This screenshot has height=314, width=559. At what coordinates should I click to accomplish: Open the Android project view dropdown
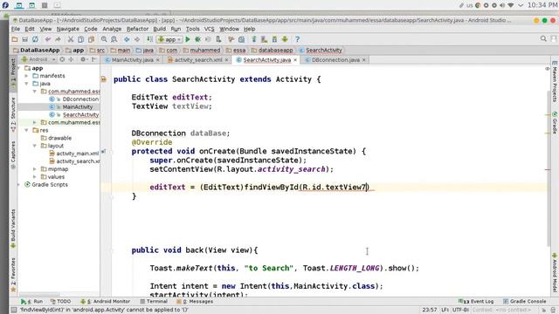coord(38,59)
